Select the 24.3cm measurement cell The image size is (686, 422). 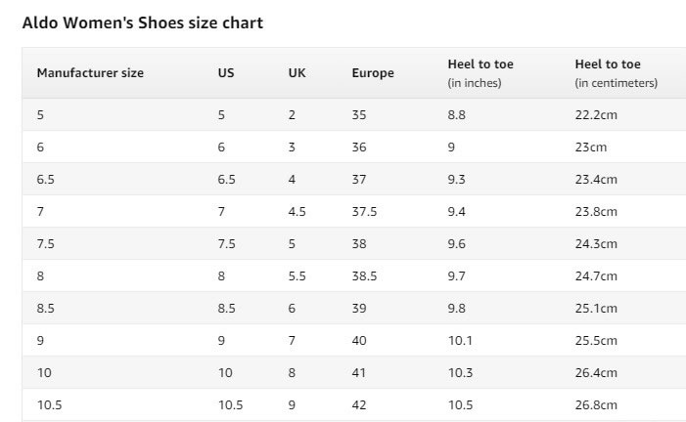tap(596, 244)
